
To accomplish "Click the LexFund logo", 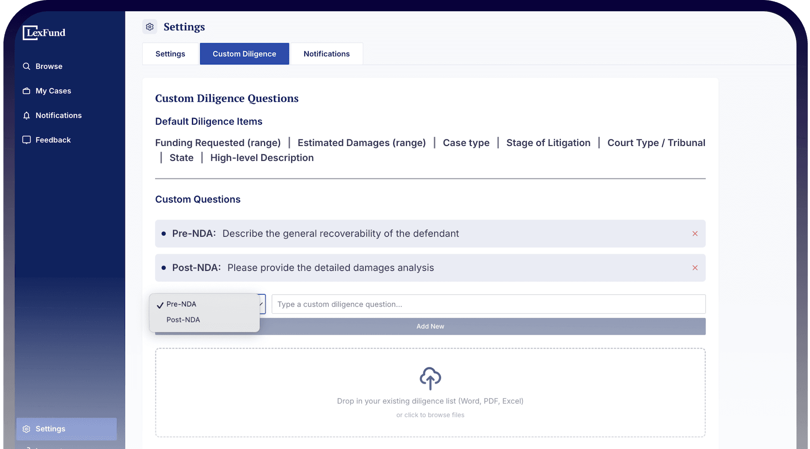I will [44, 32].
